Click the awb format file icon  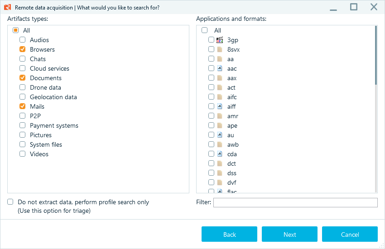point(220,144)
